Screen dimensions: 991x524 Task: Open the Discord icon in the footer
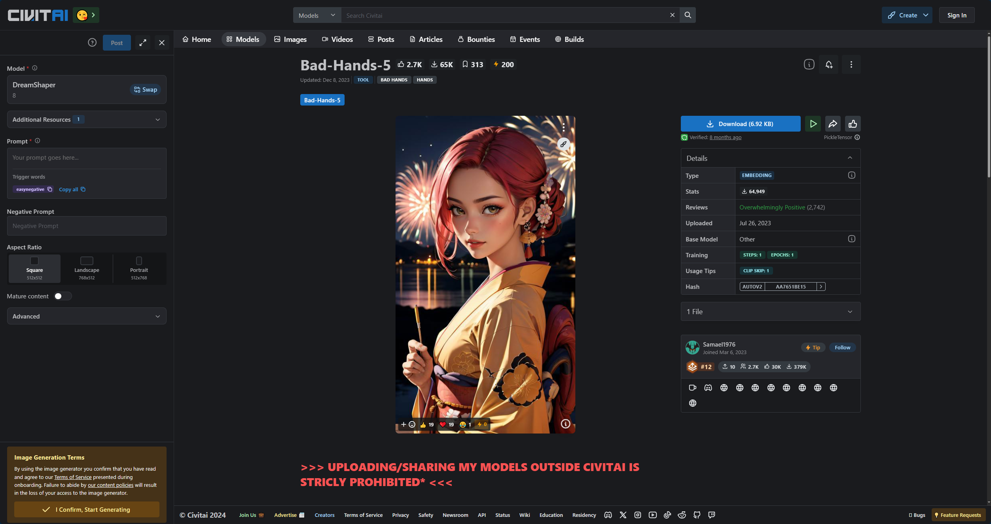click(x=608, y=515)
